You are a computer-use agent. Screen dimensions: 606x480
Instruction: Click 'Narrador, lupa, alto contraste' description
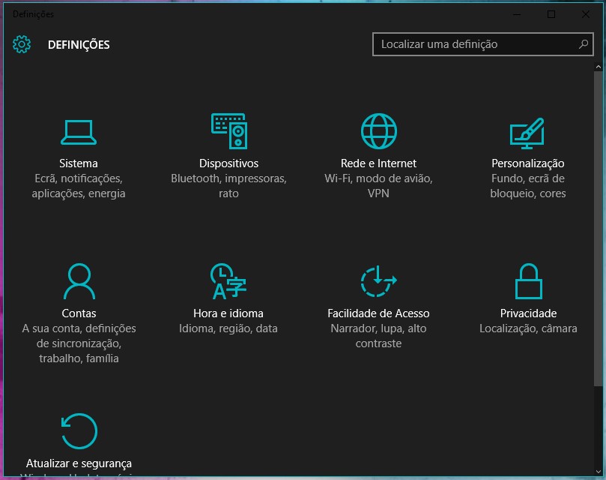coord(378,335)
